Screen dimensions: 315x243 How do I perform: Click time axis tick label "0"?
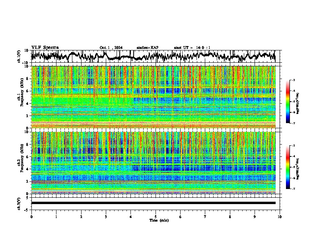point(31,217)
